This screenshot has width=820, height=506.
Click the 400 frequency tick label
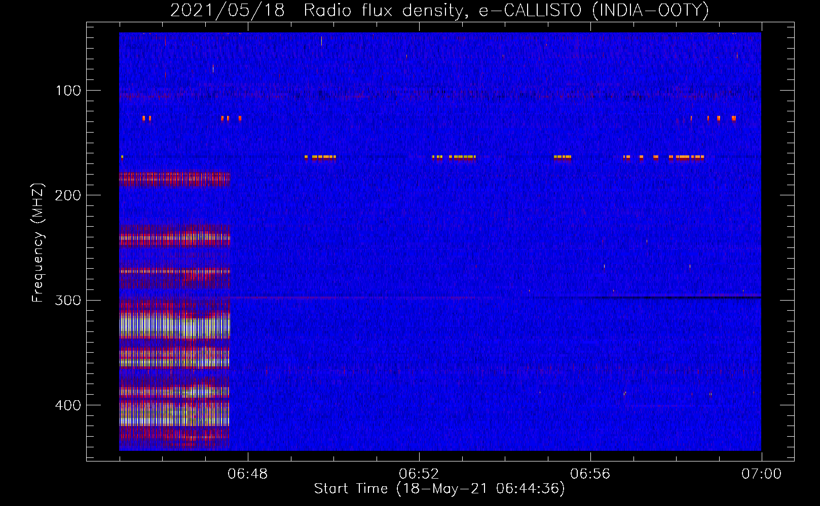68,405
